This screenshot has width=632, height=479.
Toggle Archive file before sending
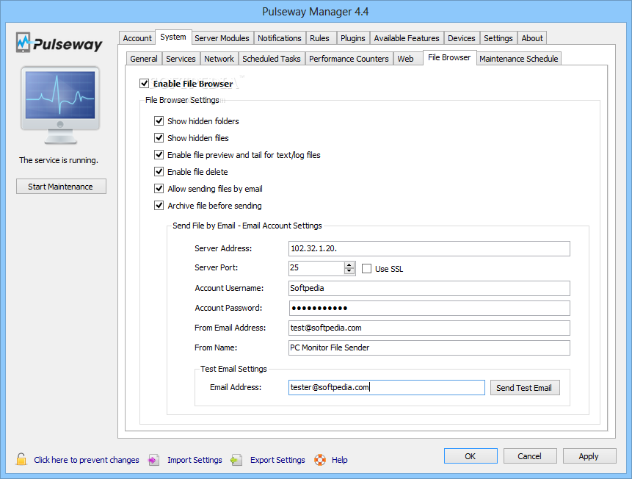pyautogui.click(x=159, y=206)
